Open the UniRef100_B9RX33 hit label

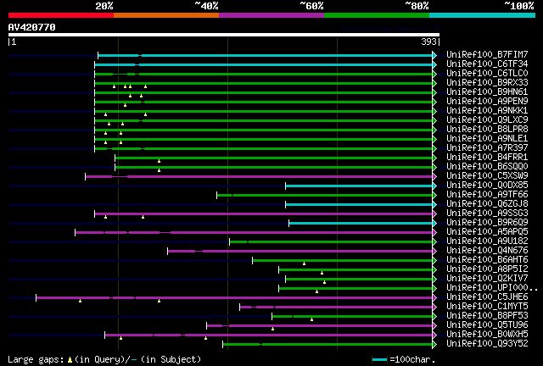(487, 82)
